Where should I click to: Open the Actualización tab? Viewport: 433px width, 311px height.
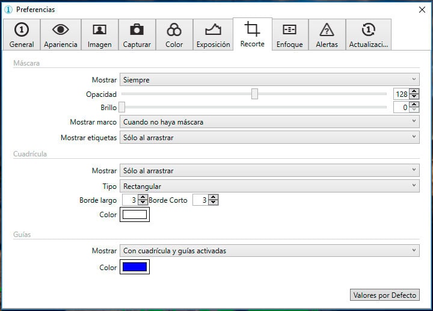(369, 35)
